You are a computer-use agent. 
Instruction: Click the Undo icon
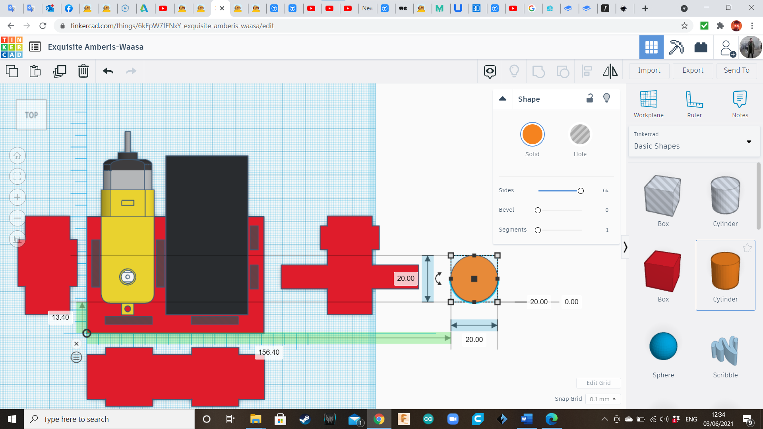click(x=107, y=71)
